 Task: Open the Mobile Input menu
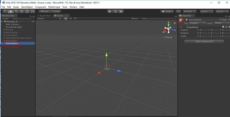(54, 7)
